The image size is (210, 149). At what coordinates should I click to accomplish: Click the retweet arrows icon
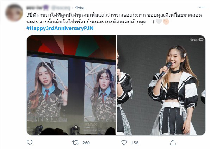pyautogui.click(x=75, y=143)
